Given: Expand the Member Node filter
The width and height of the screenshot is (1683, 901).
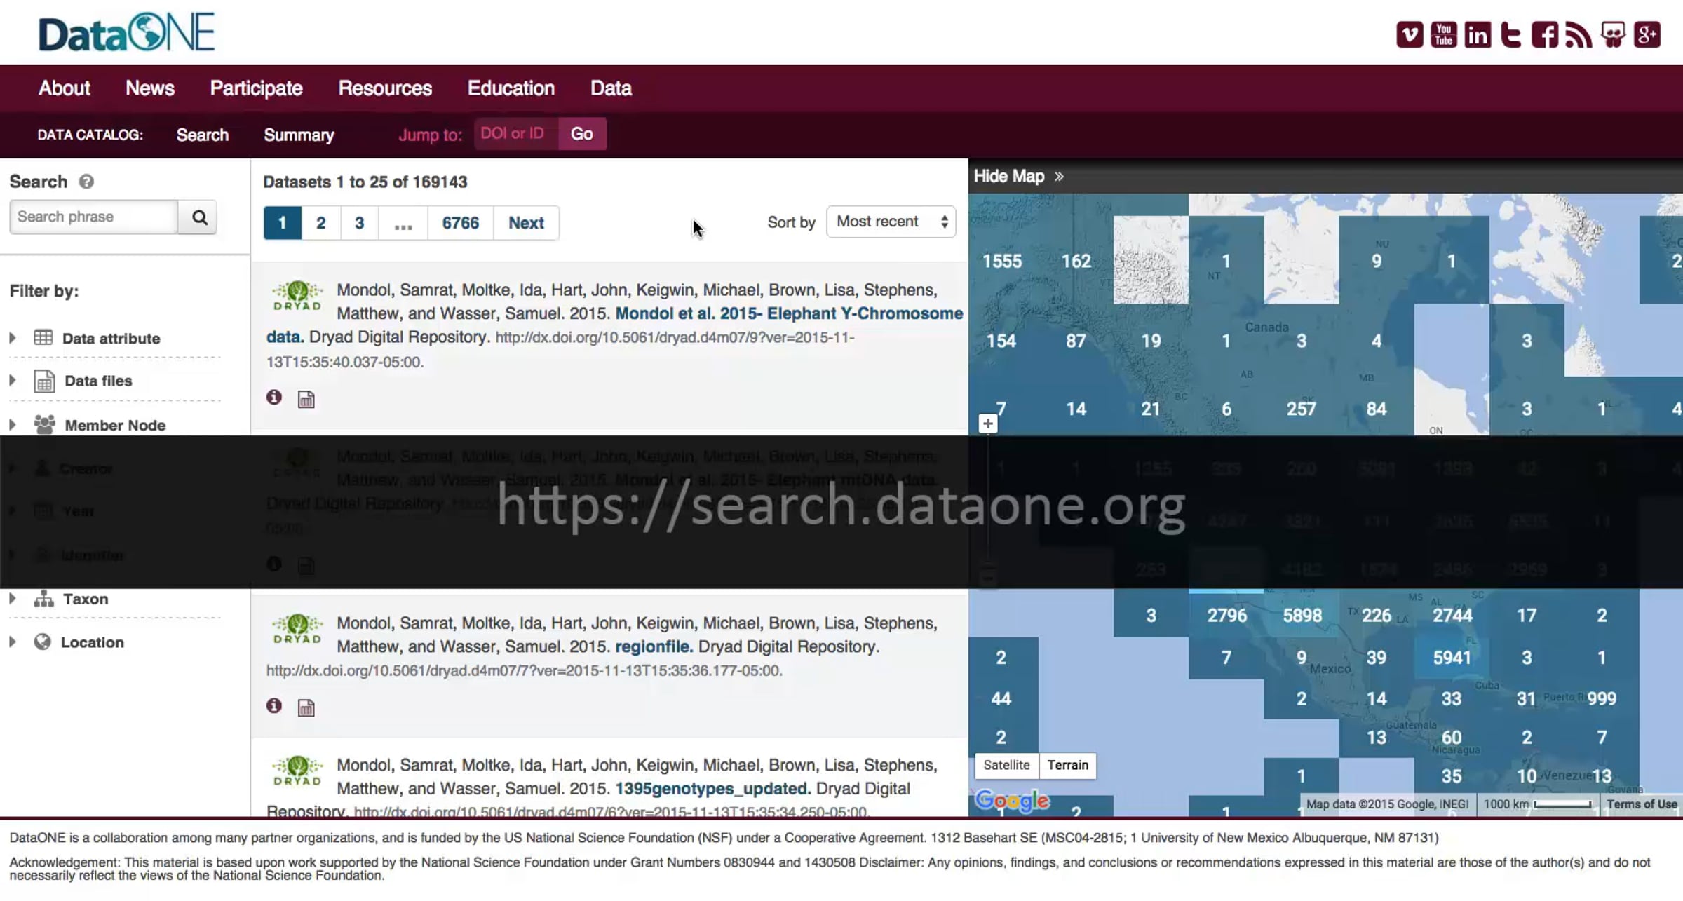Looking at the screenshot, I should point(114,425).
